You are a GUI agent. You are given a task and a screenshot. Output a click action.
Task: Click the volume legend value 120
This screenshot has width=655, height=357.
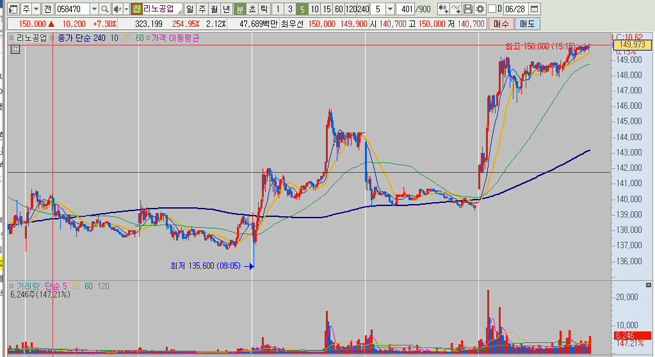pos(103,286)
